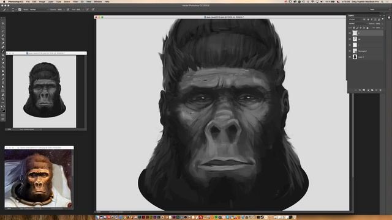This screenshot has height=220, width=392.
Task: Select the Clone Stamp tool
Action: tap(3, 55)
